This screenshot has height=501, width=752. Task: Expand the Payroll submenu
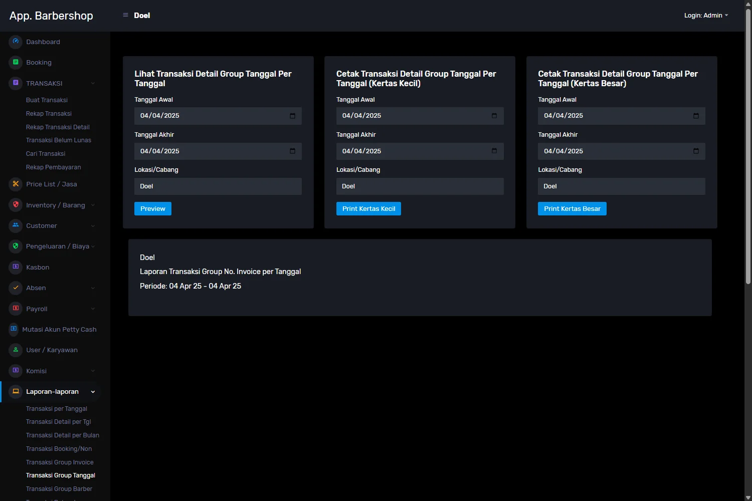(93, 309)
